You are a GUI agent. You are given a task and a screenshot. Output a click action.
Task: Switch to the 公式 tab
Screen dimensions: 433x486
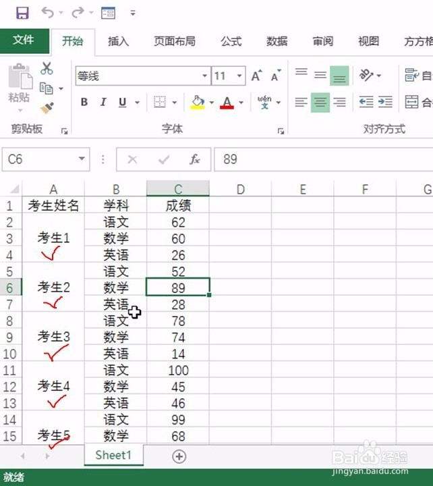click(231, 41)
